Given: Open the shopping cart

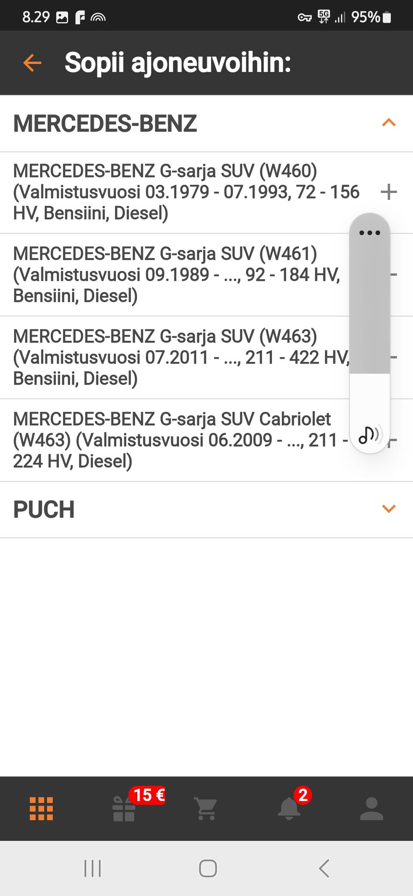Looking at the screenshot, I should pyautogui.click(x=206, y=809).
